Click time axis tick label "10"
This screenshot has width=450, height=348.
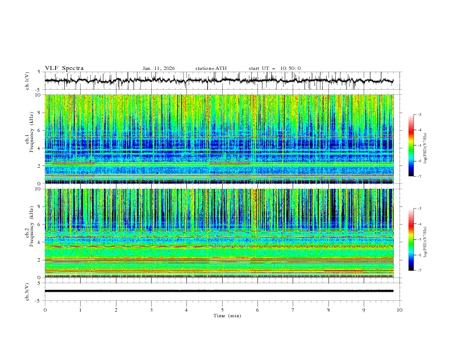coord(399,310)
